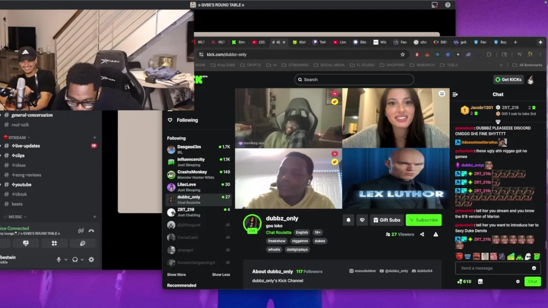
Task: Toggle Discord microphone mute
Action: click(59, 260)
